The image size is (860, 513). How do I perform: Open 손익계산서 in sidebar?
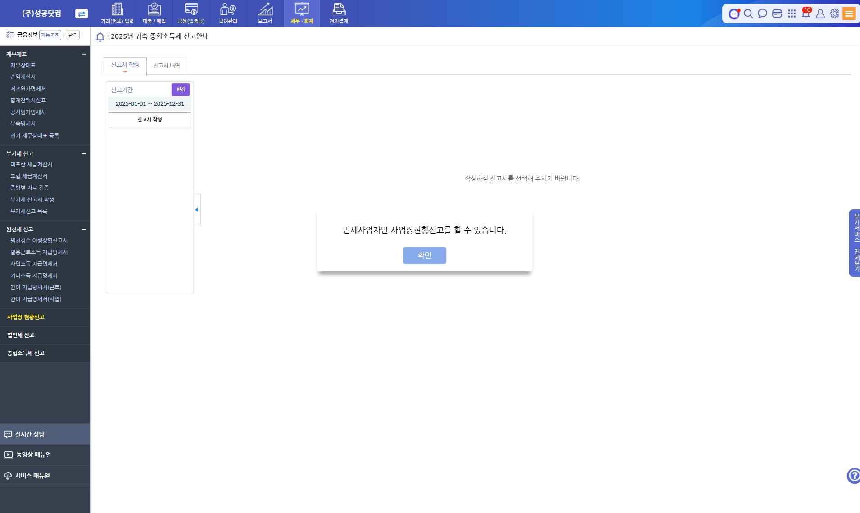(23, 77)
